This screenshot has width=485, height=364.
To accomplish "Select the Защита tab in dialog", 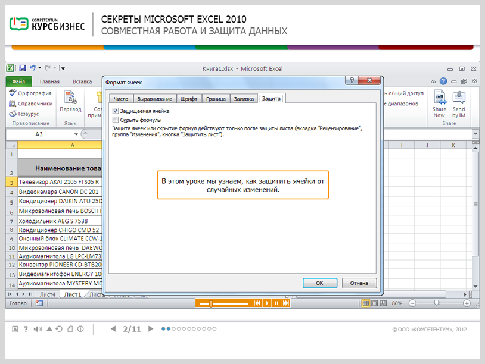I will click(271, 98).
